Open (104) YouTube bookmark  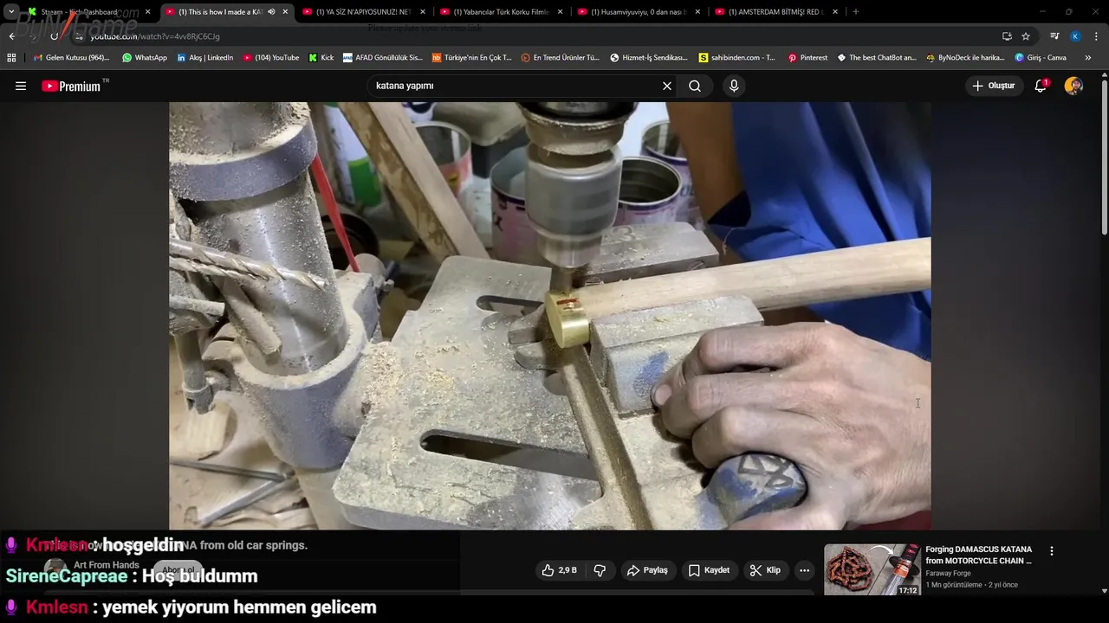[x=271, y=58]
